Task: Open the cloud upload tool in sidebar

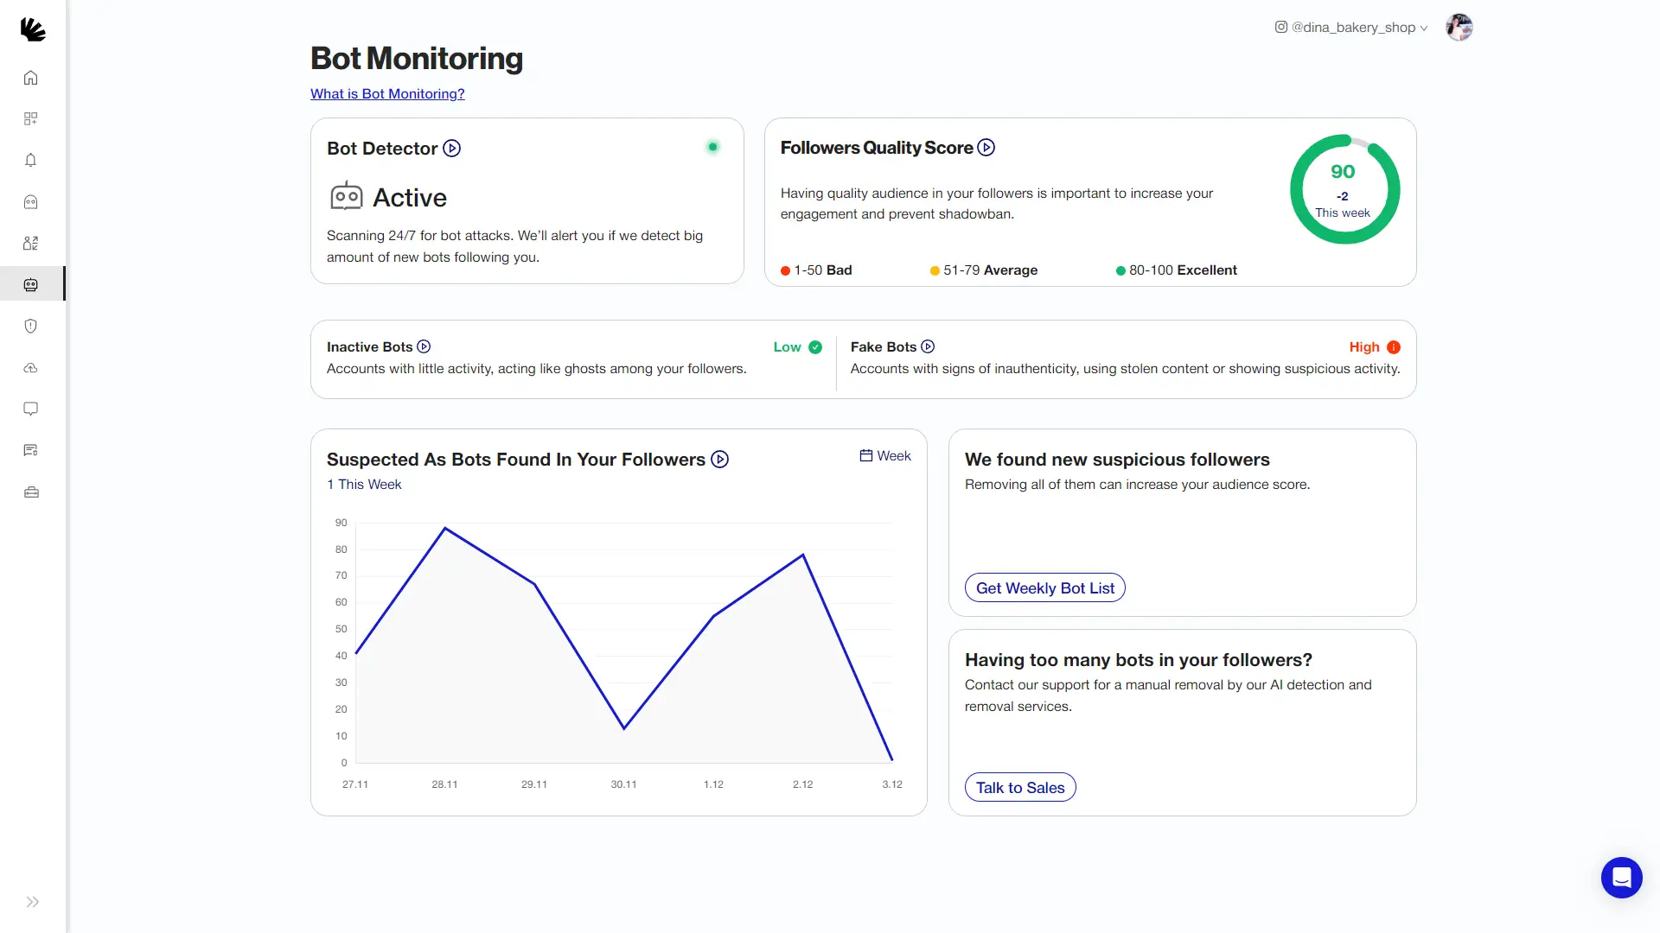Action: (30, 367)
